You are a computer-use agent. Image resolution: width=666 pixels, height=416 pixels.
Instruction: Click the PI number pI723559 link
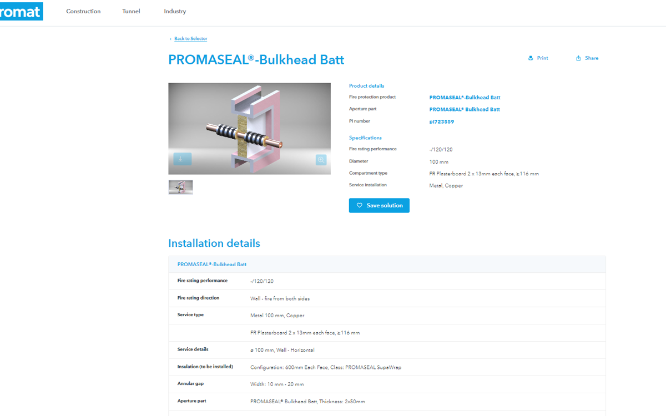point(441,121)
